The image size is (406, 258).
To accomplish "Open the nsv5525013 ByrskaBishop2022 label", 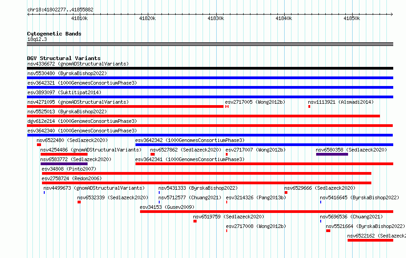I will click(67, 111).
